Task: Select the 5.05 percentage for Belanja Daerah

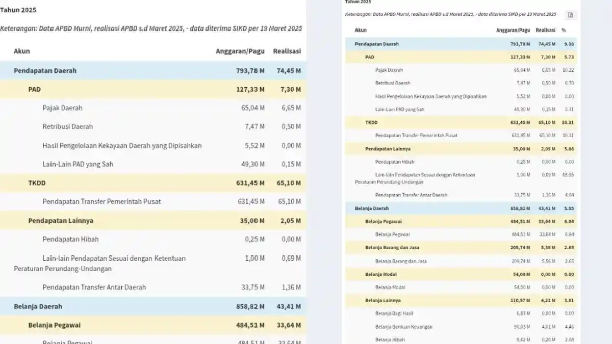Action: pyautogui.click(x=569, y=208)
